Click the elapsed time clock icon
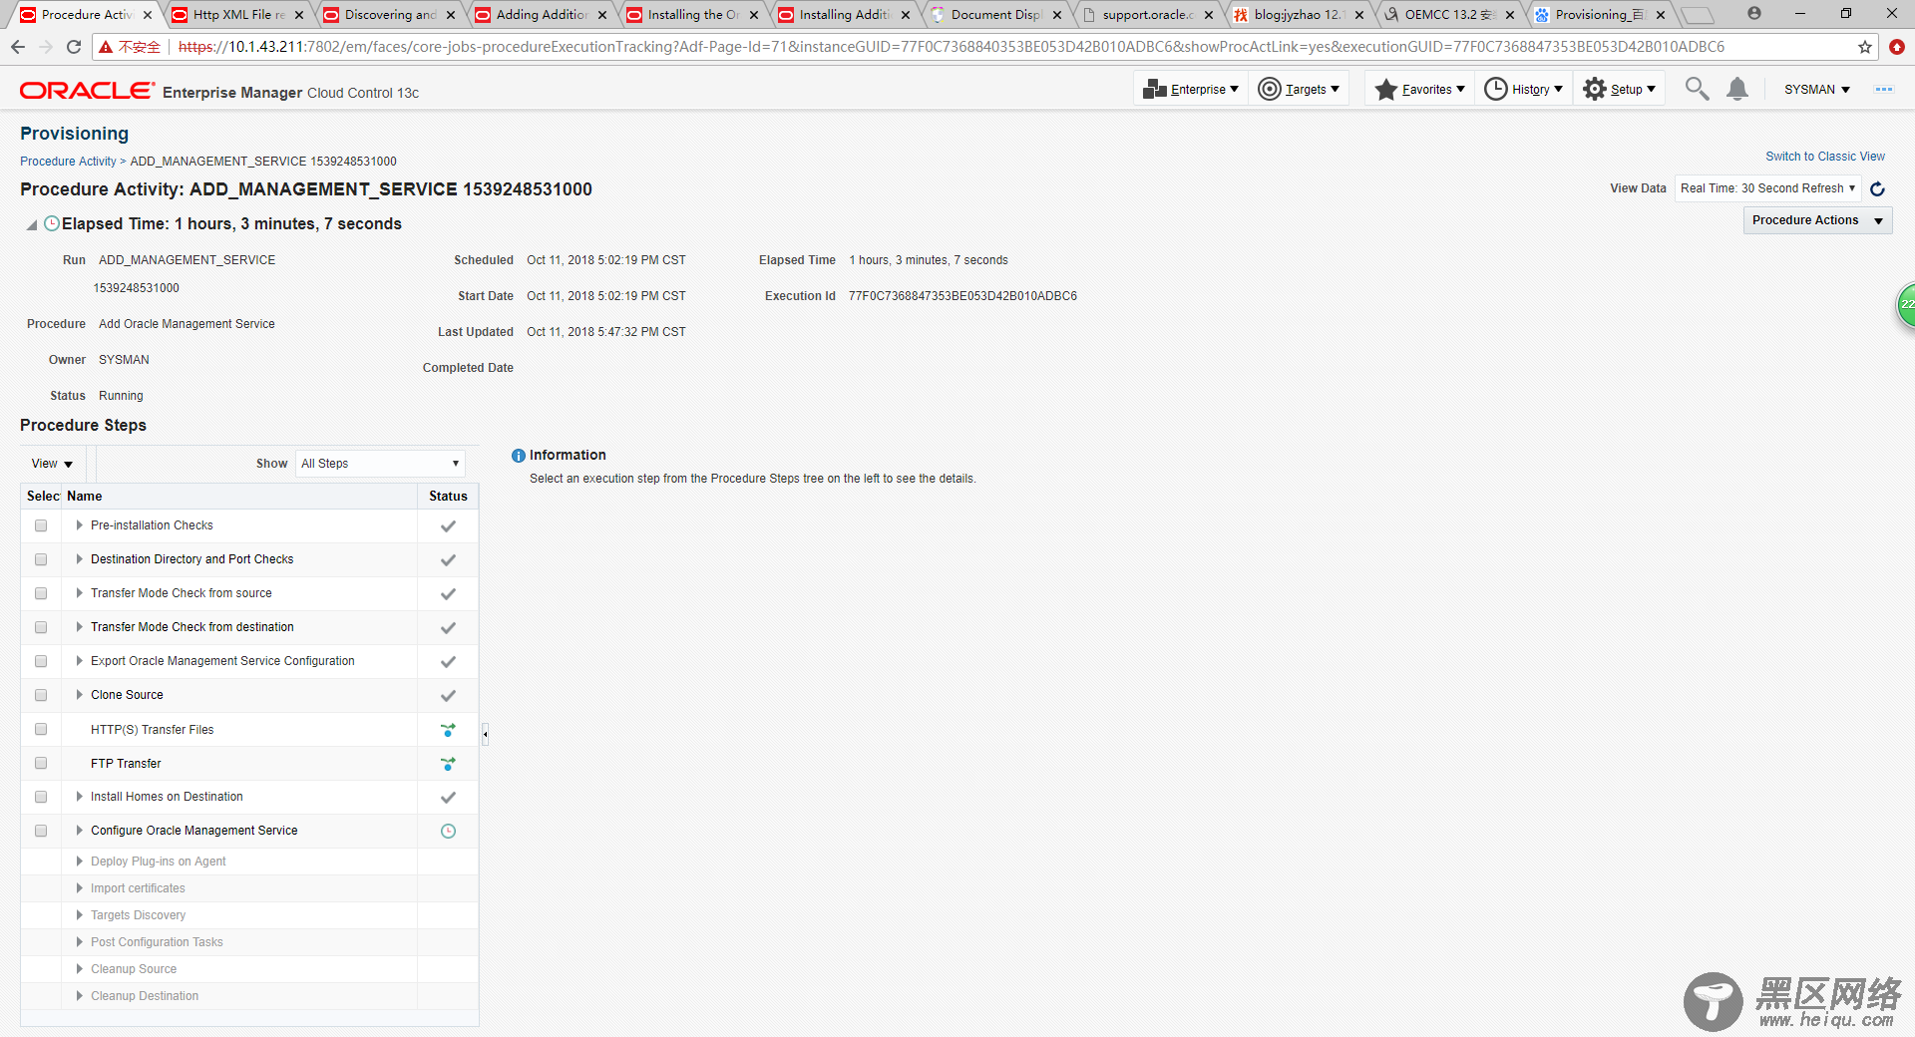The height and width of the screenshot is (1037, 1915). 52,224
